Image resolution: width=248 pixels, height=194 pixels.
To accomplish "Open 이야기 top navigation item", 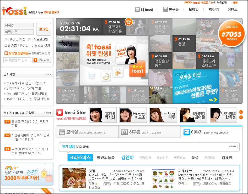I will tap(214, 9).
